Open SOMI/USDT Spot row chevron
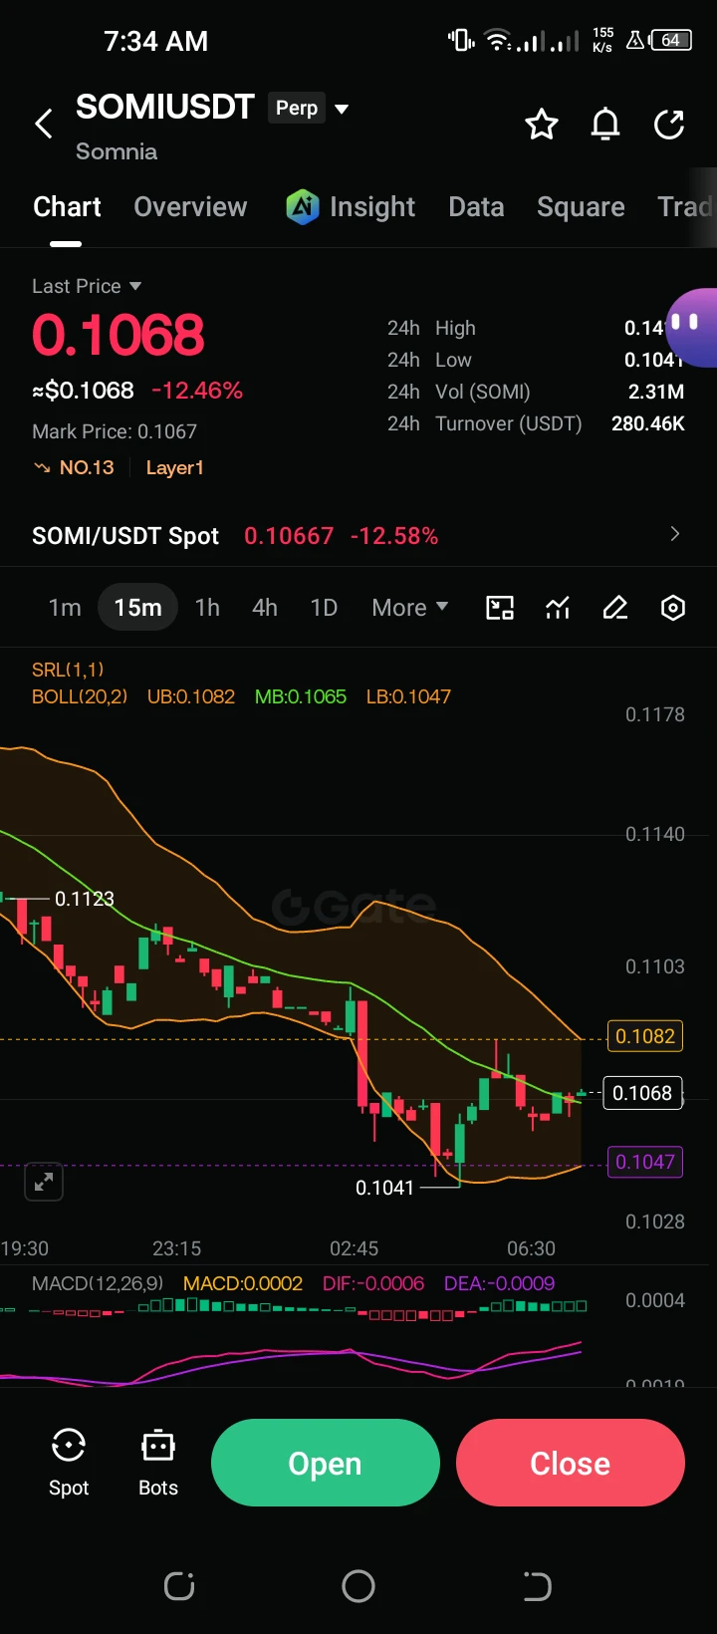717x1634 pixels. click(675, 534)
